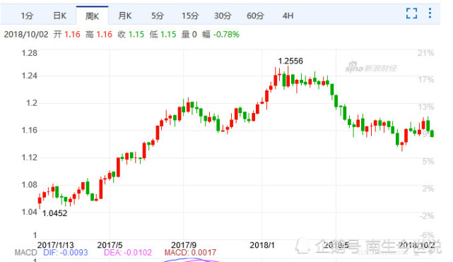Click the 1.16 price axis label
The height and width of the screenshot is (262, 453).
coord(30,130)
